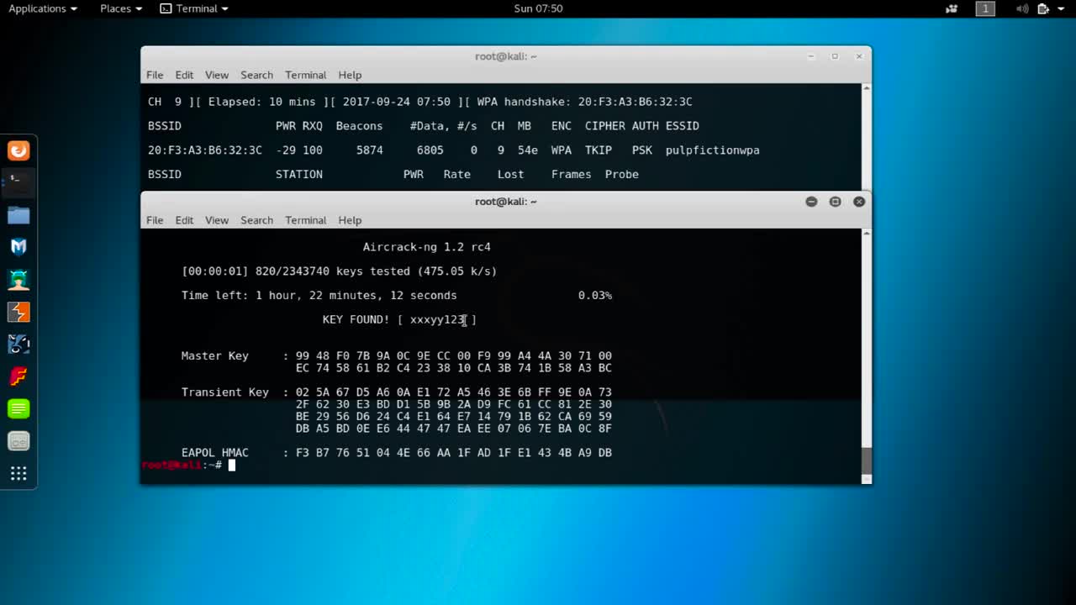Viewport: 1076px width, 605px height.
Task: Open the File menu in the back terminal window
Action: (x=155, y=75)
